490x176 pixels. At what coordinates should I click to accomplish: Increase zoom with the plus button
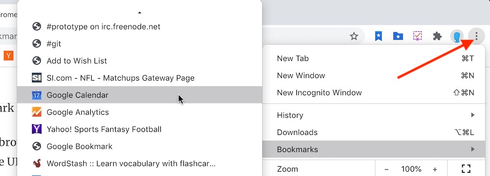[x=435, y=169]
